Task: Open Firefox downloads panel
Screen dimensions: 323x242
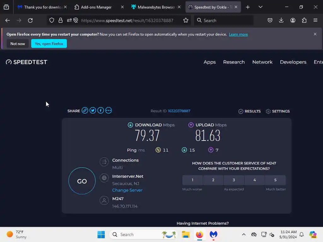Action: tap(281, 20)
